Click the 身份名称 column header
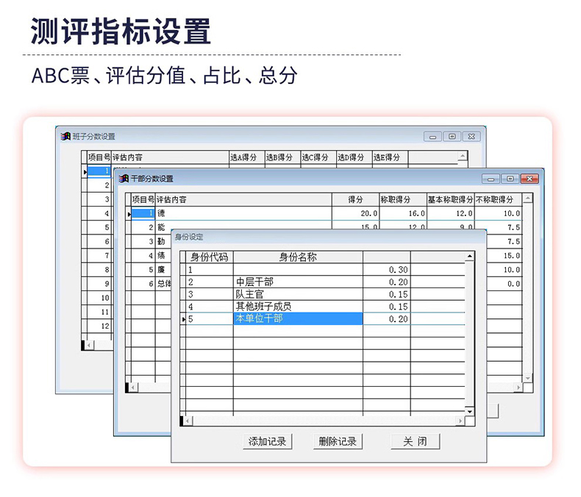 click(298, 257)
